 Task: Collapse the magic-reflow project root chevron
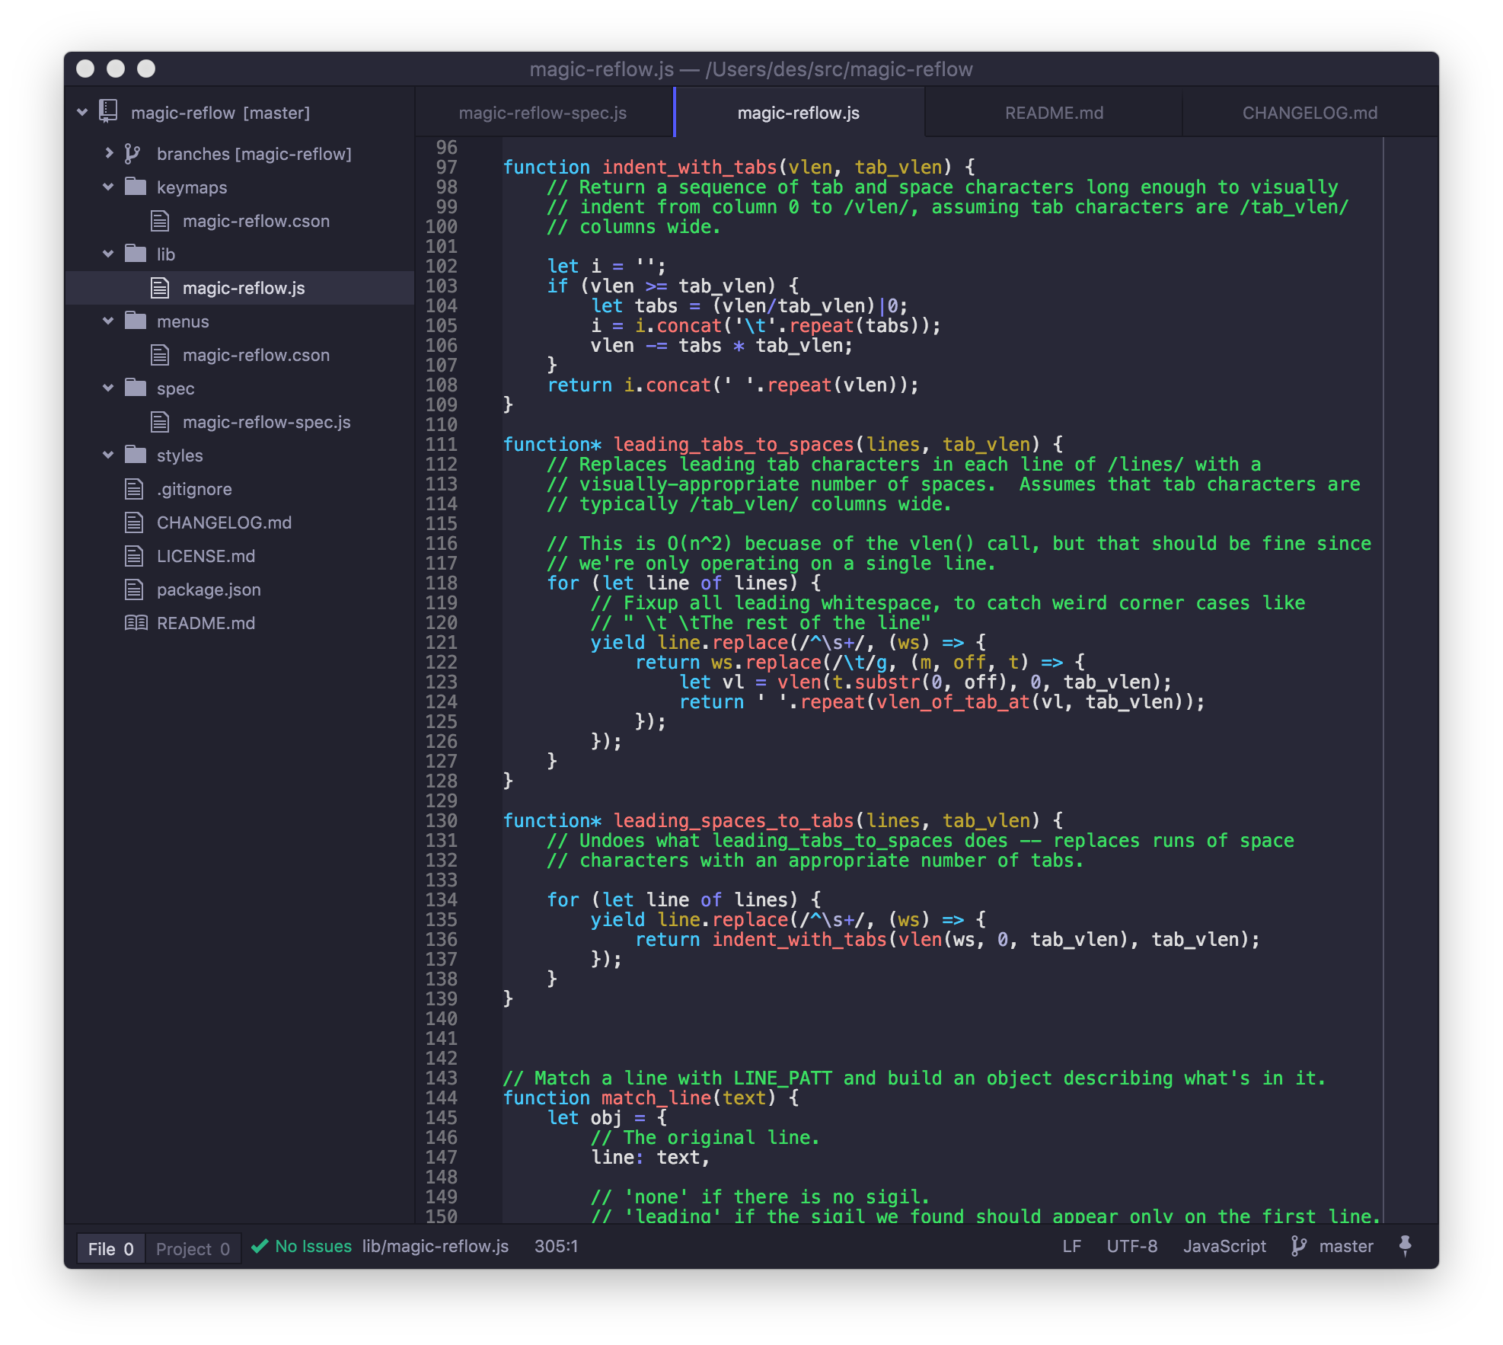coord(83,113)
